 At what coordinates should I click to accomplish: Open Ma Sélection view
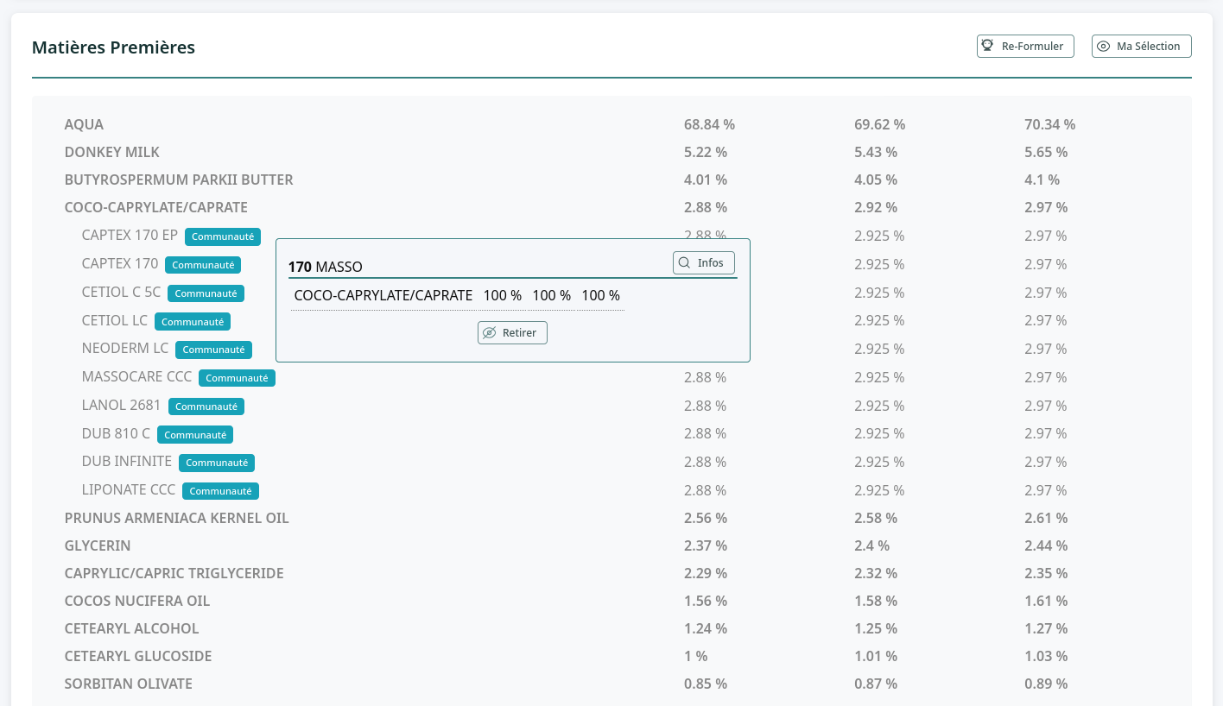pyautogui.click(x=1142, y=46)
